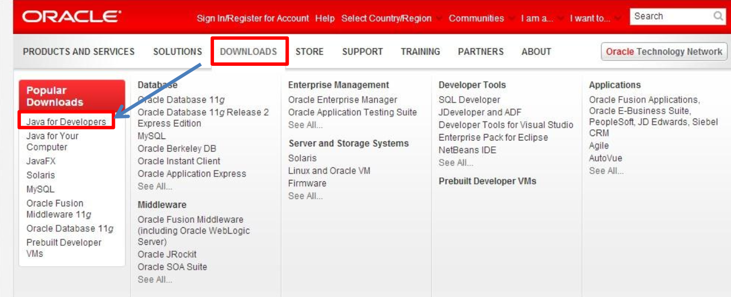
Task: Click Developer Tools heading
Action: coord(472,85)
